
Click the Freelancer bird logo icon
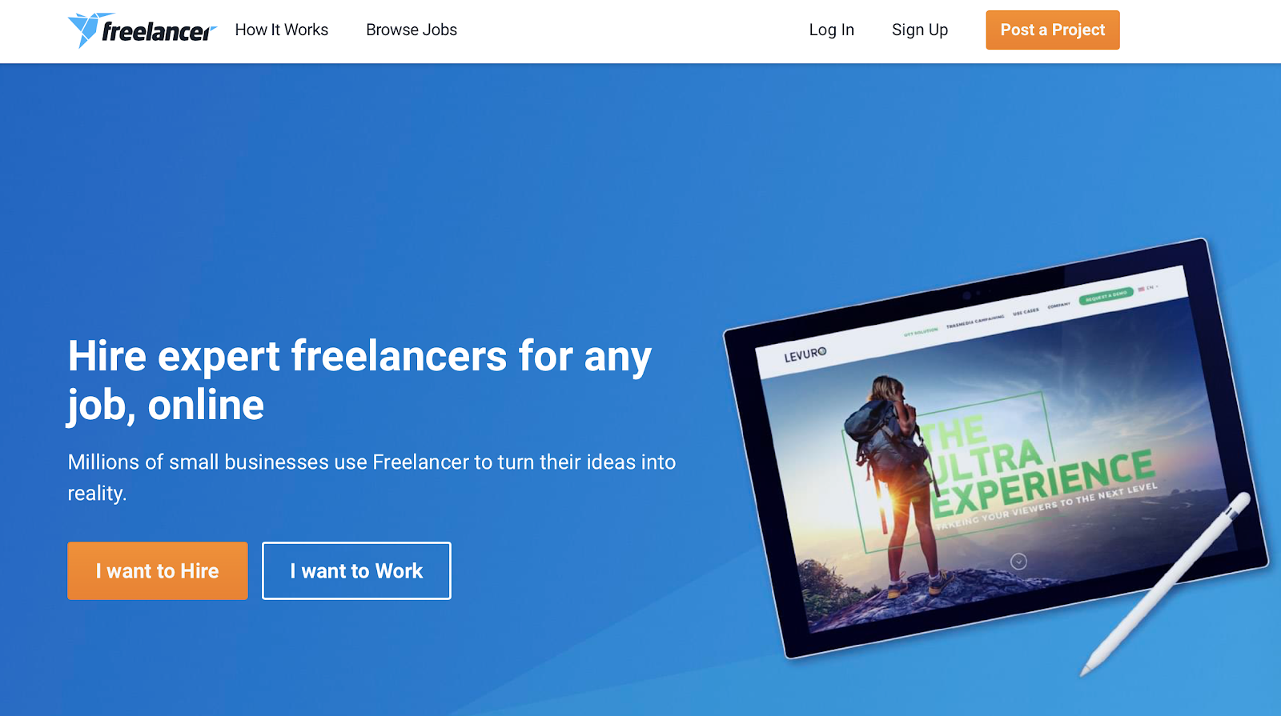point(83,30)
